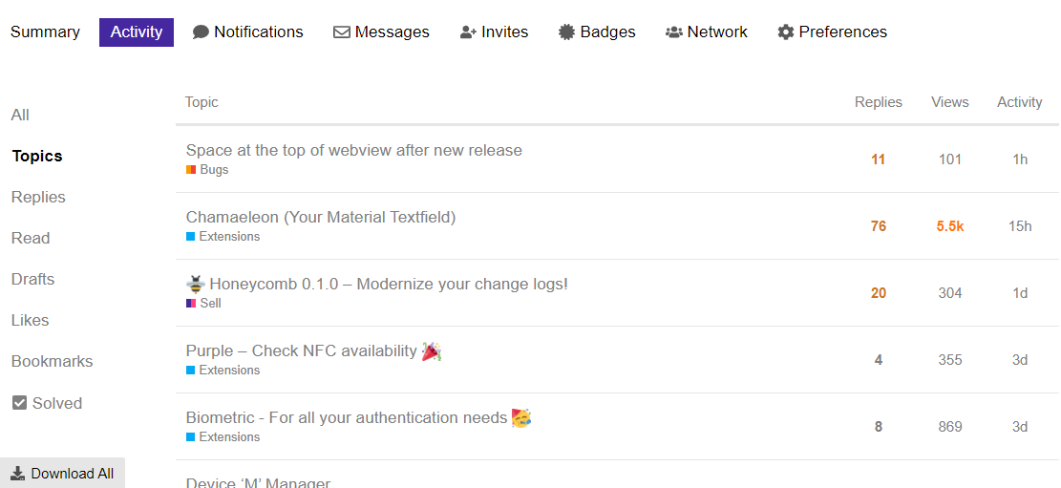Image resolution: width=1061 pixels, height=488 pixels.
Task: Click the Preferences gear icon
Action: click(x=786, y=32)
